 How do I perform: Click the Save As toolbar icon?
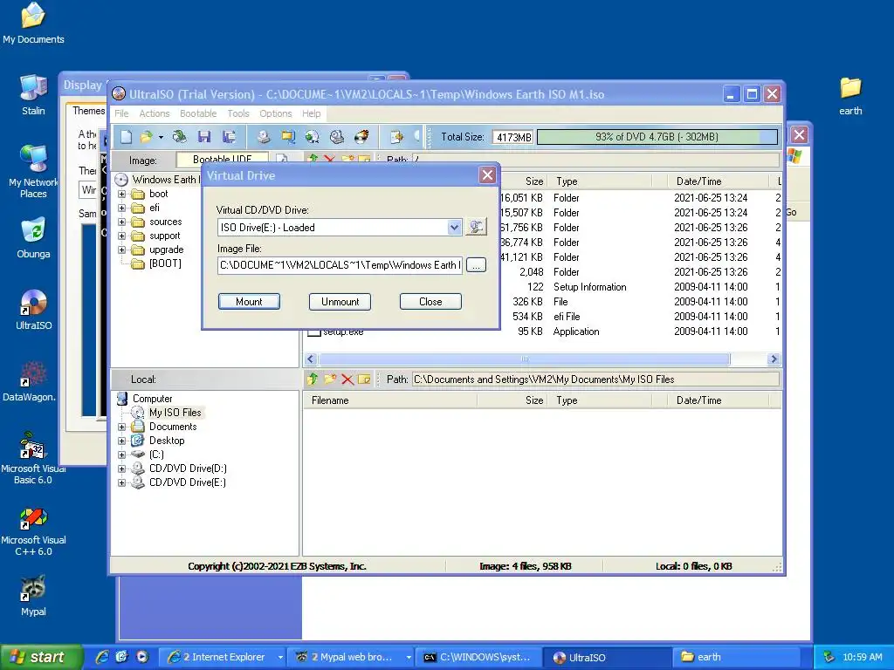pos(229,137)
